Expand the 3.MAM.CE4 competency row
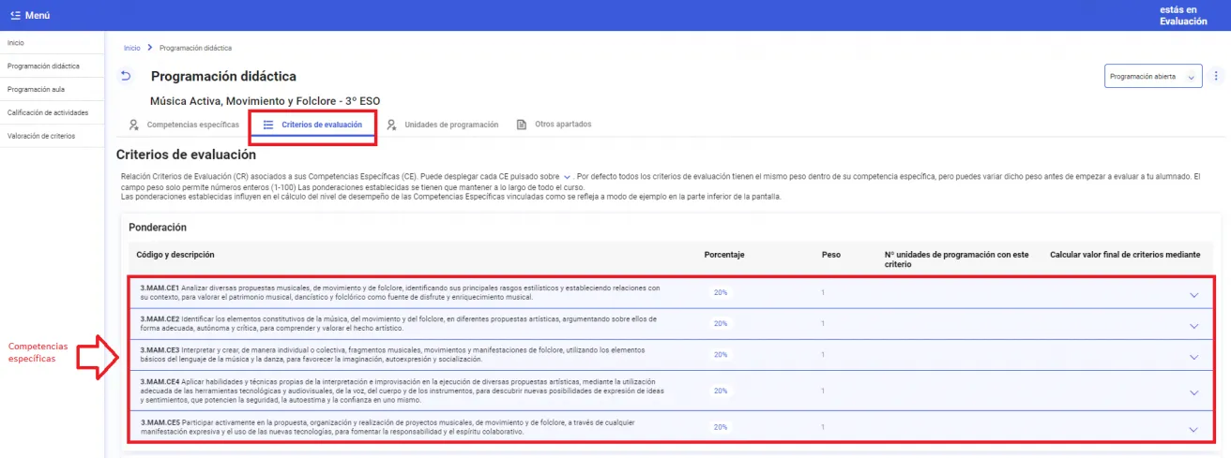1231x458 pixels. click(x=1193, y=392)
